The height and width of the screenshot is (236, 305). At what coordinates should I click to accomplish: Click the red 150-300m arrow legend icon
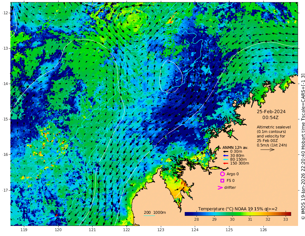226,163
